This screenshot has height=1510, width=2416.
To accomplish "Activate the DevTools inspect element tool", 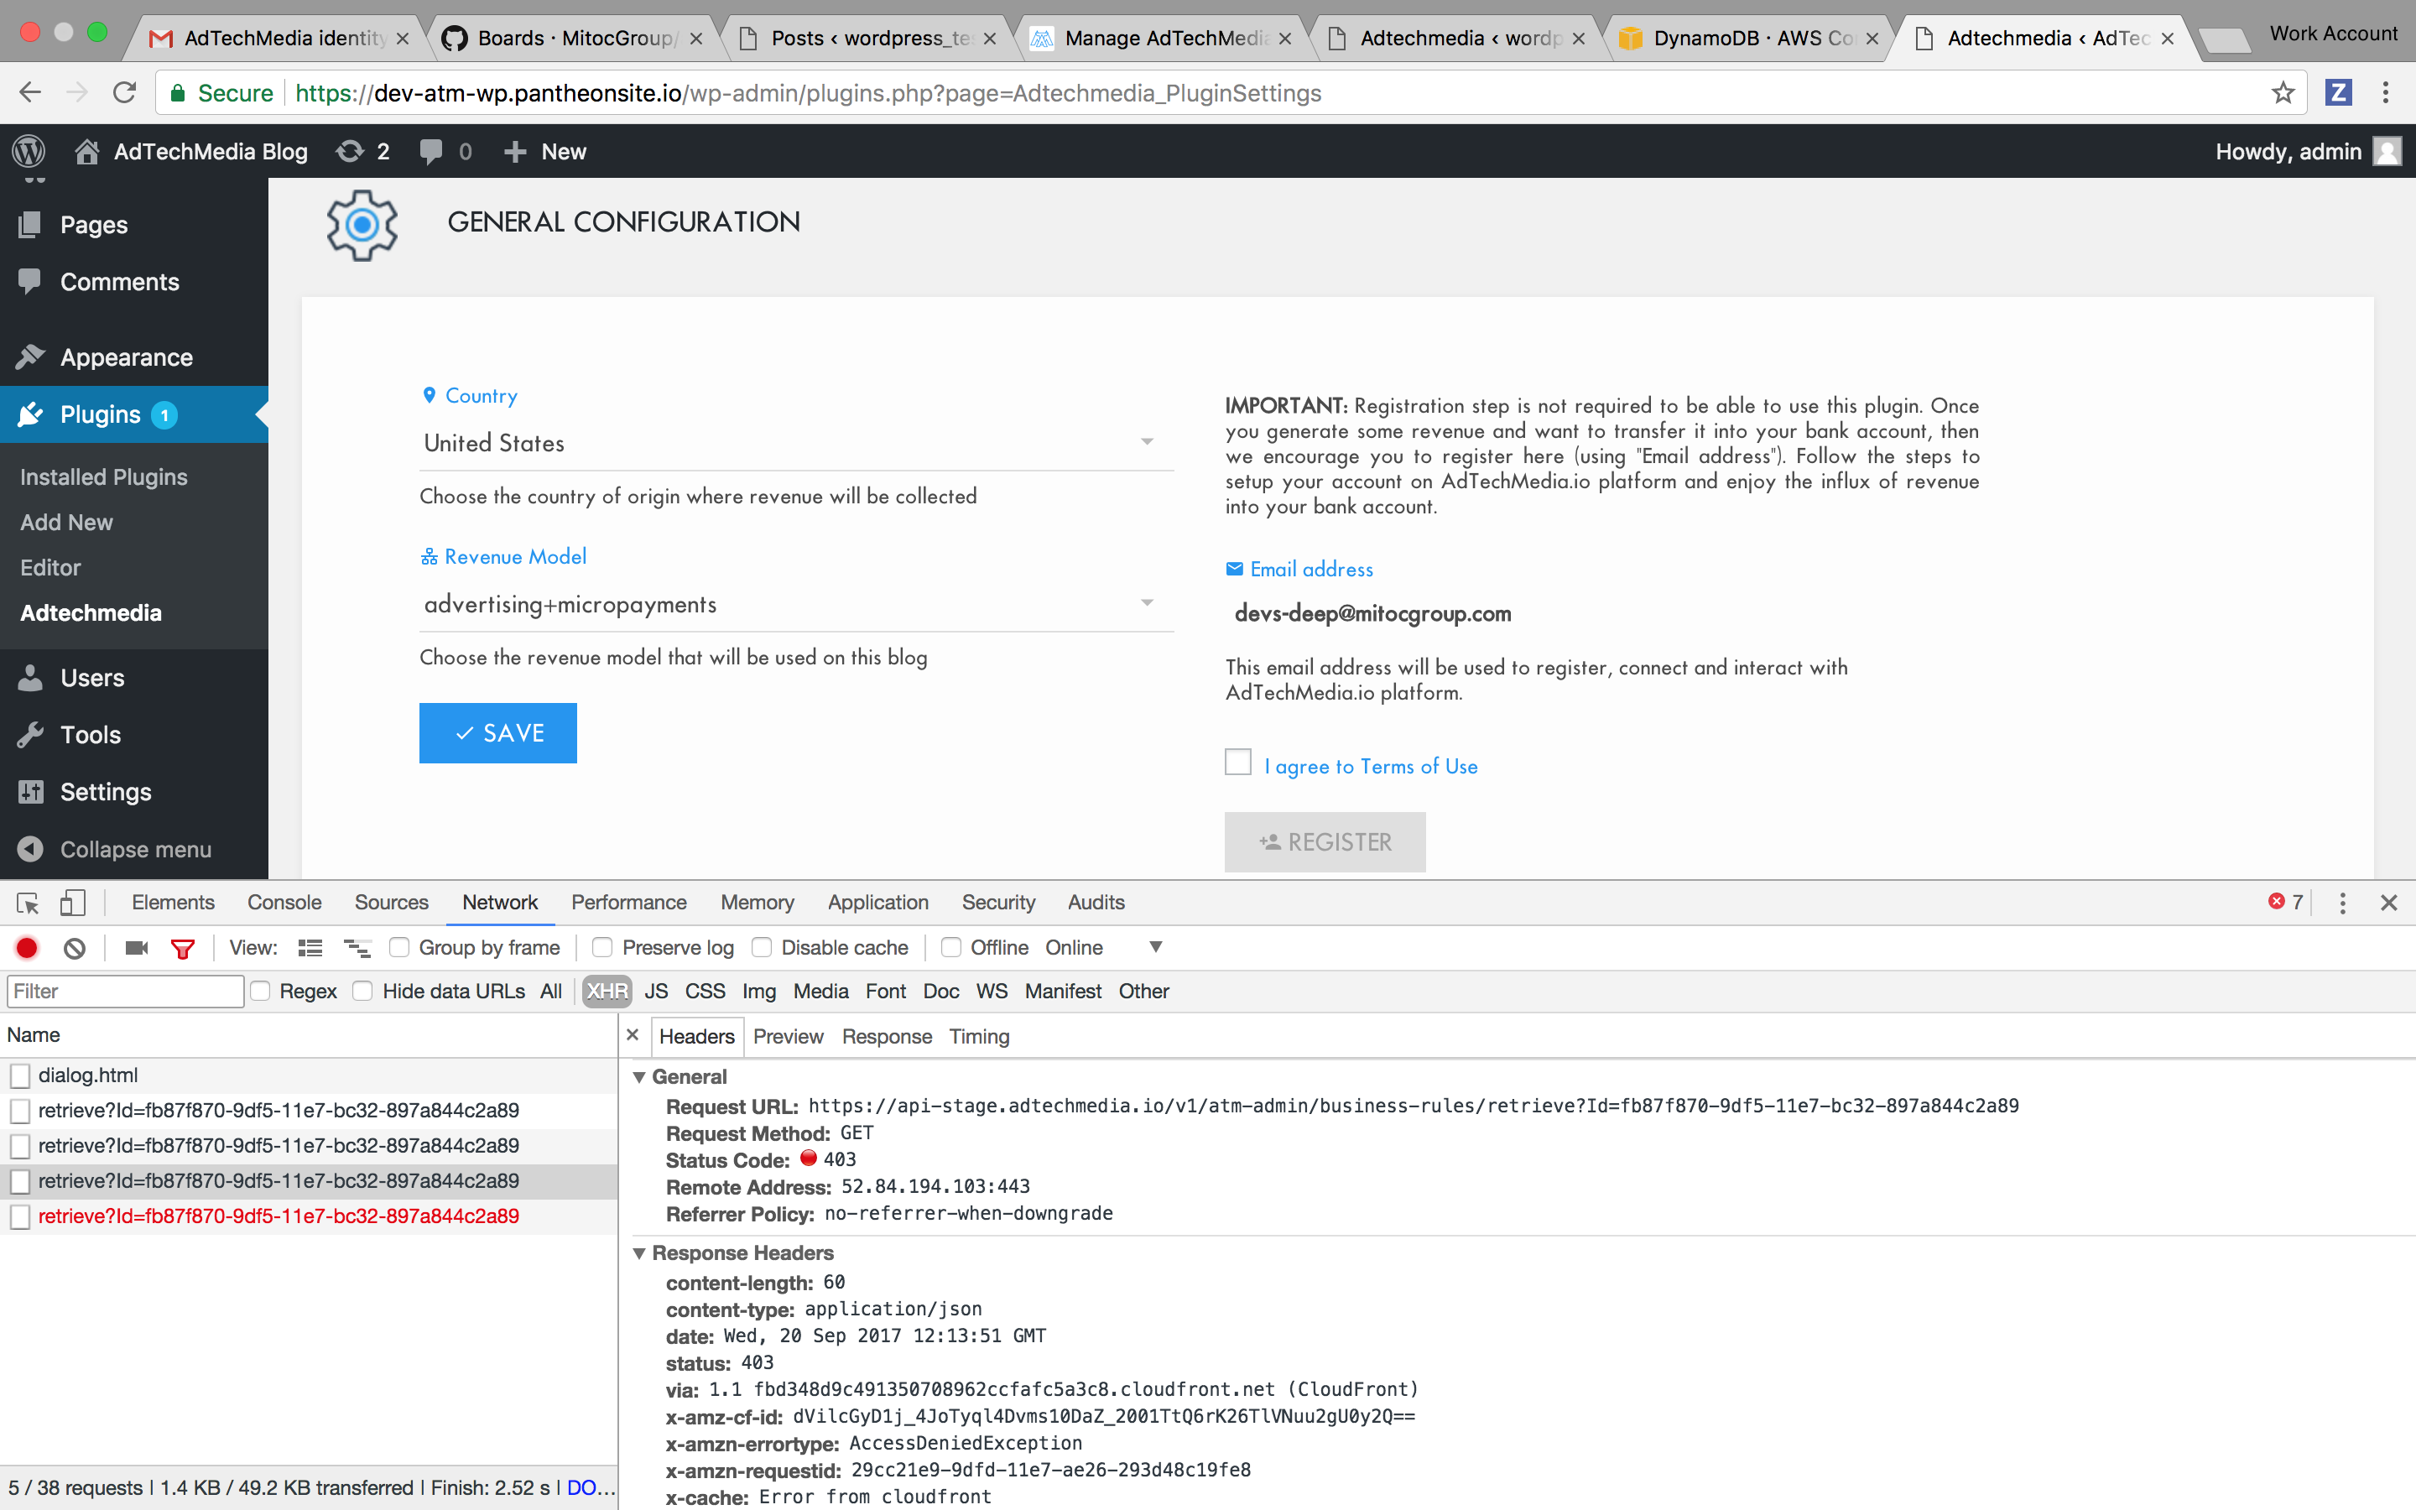I will pyautogui.click(x=28, y=903).
